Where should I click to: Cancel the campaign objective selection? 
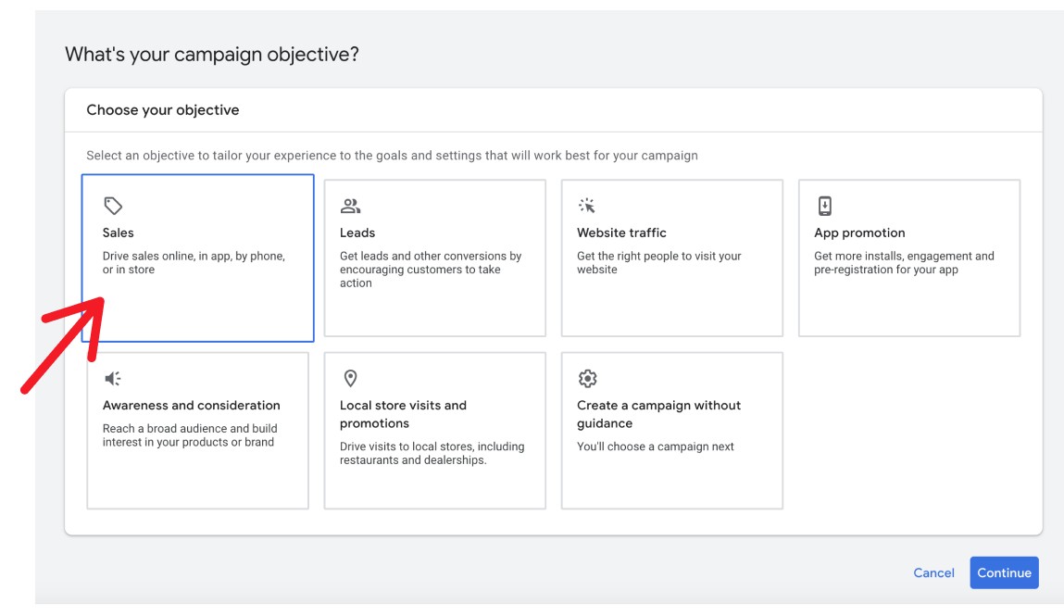coord(933,572)
